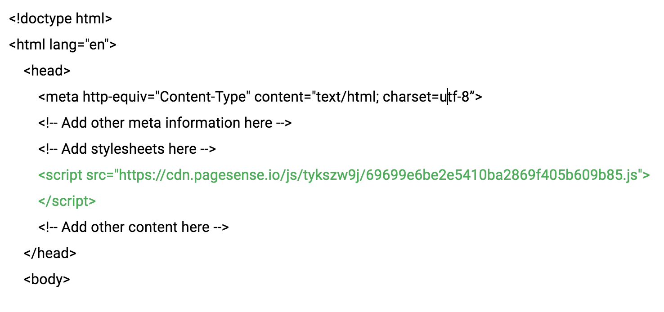Click the green closing script tag

coord(67,201)
